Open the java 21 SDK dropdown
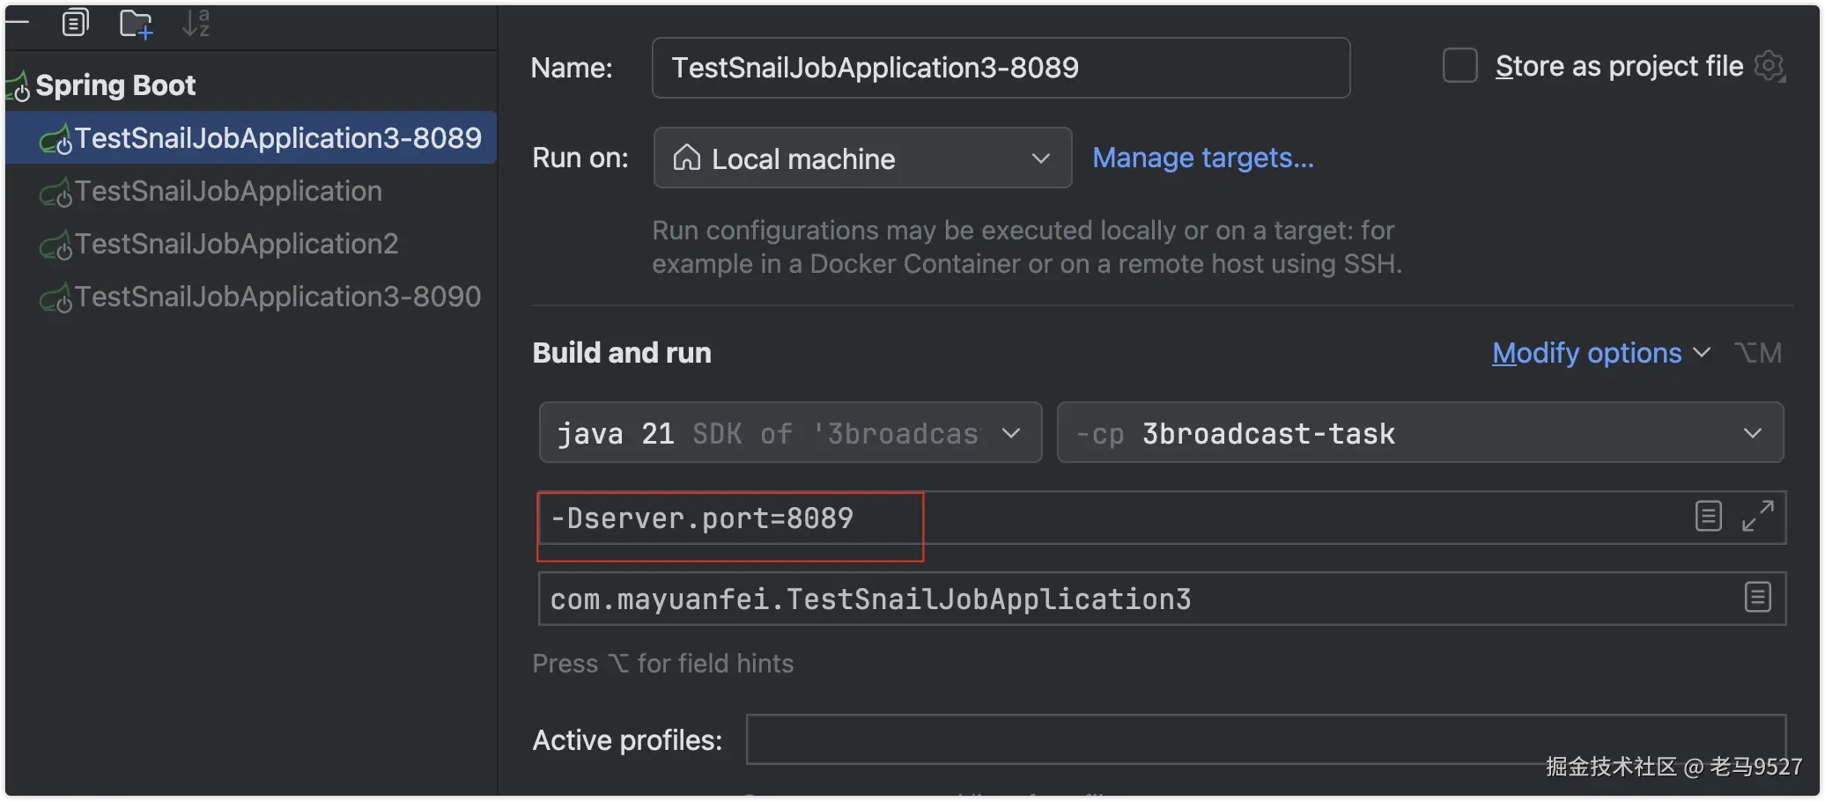 point(790,433)
